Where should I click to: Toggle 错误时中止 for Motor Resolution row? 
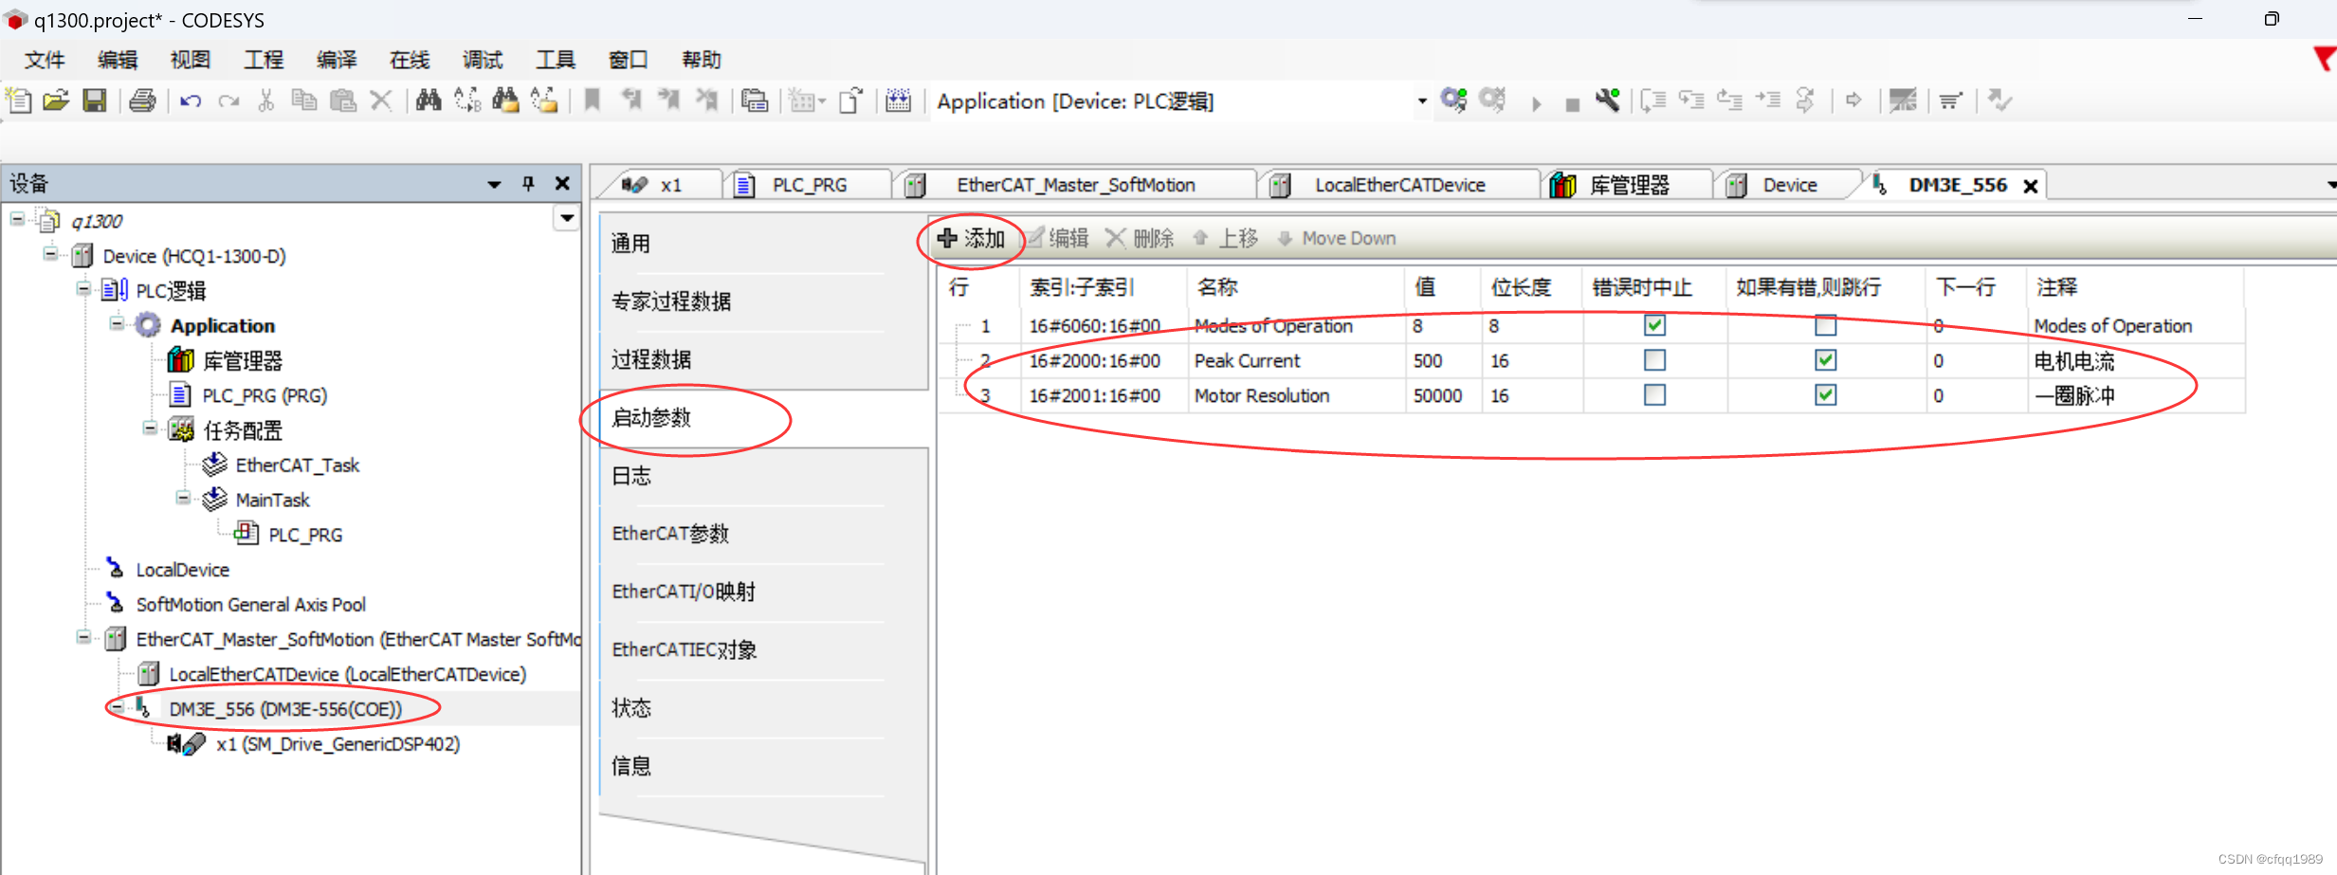[1654, 394]
